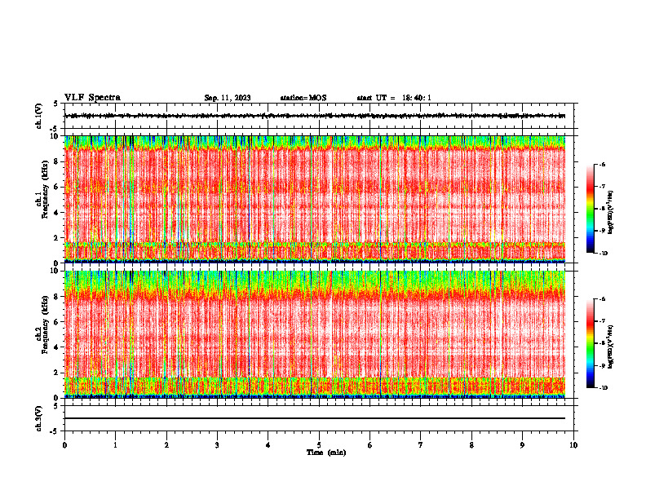Click the time axis tick label 2
646x499 pixels.
coord(166,445)
